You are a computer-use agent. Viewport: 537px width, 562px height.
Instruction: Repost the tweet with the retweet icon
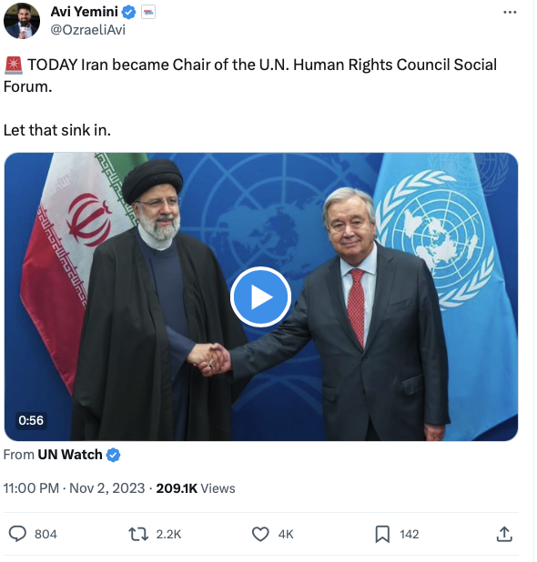(138, 534)
